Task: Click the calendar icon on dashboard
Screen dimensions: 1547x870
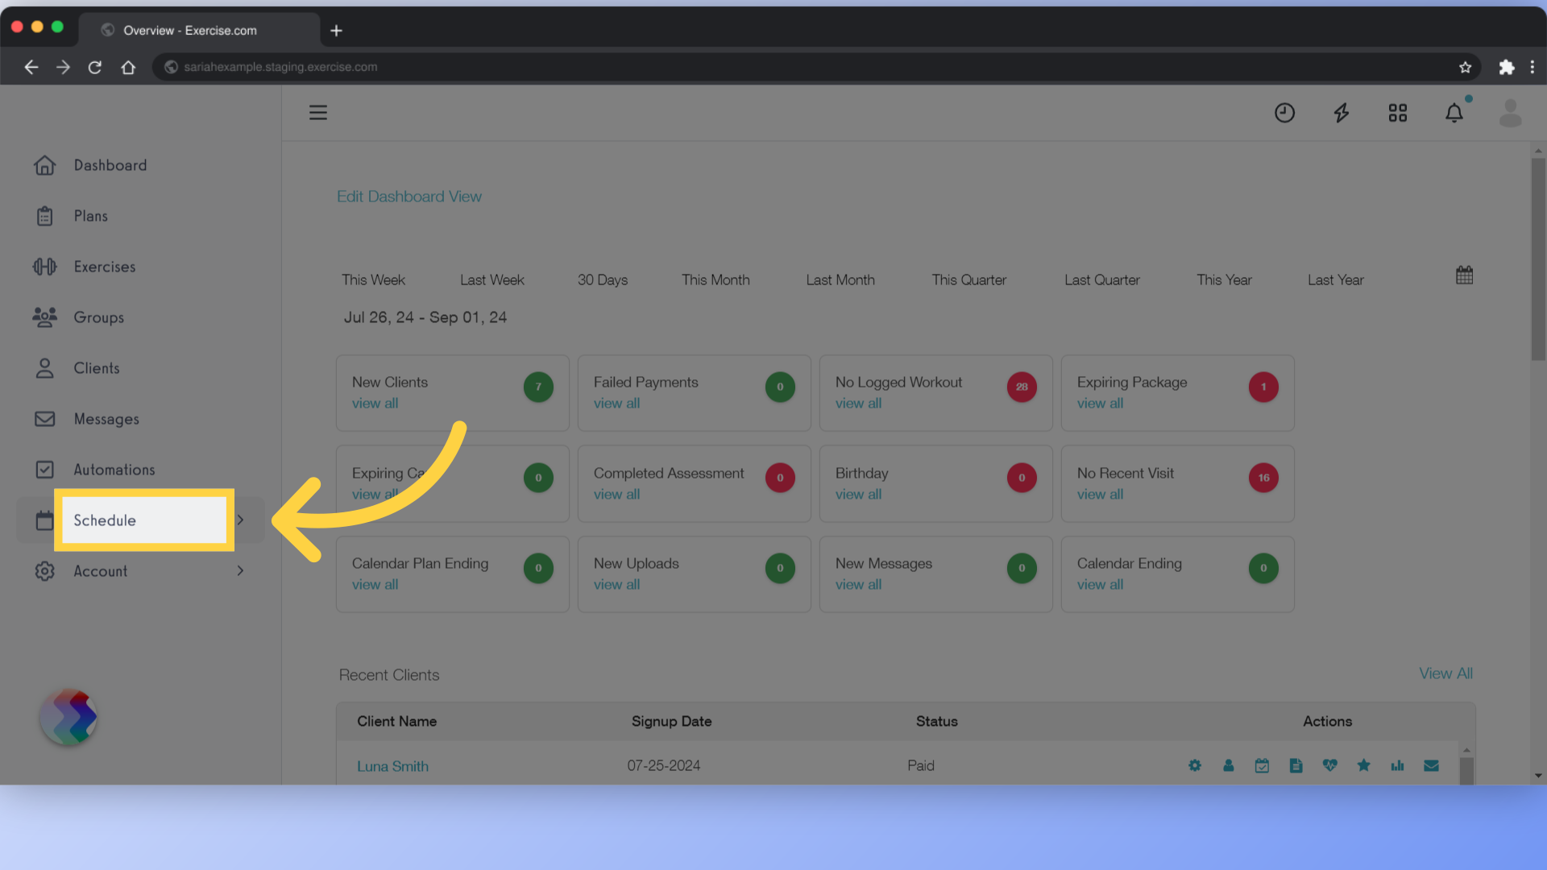Action: [x=1464, y=275]
